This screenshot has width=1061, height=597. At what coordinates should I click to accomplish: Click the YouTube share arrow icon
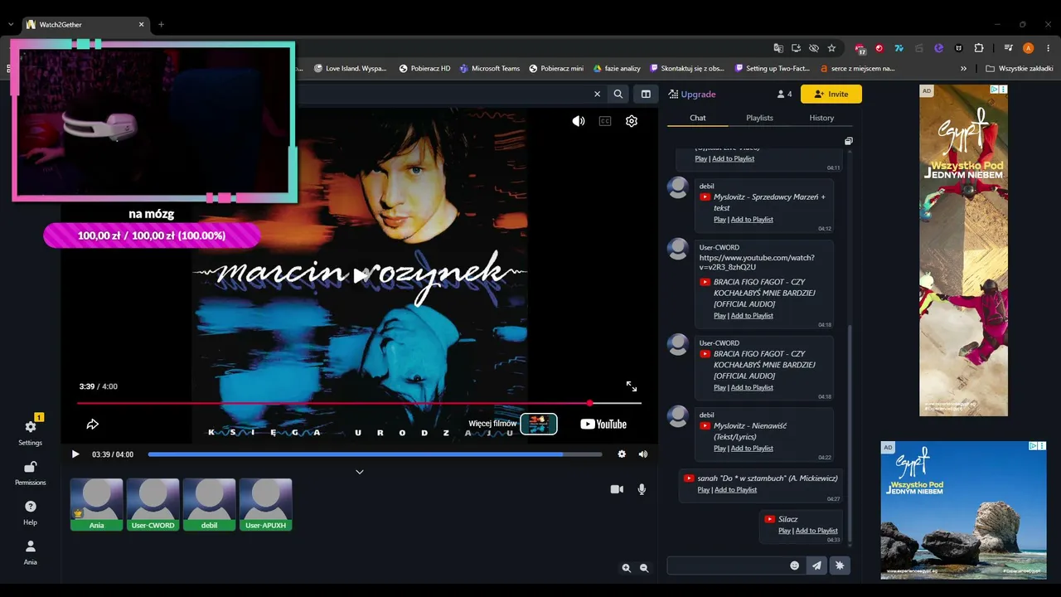coord(93,425)
